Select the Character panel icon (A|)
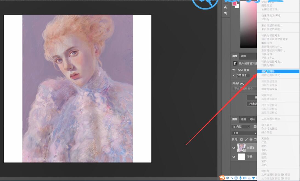300x181 pixels. pos(226,7)
